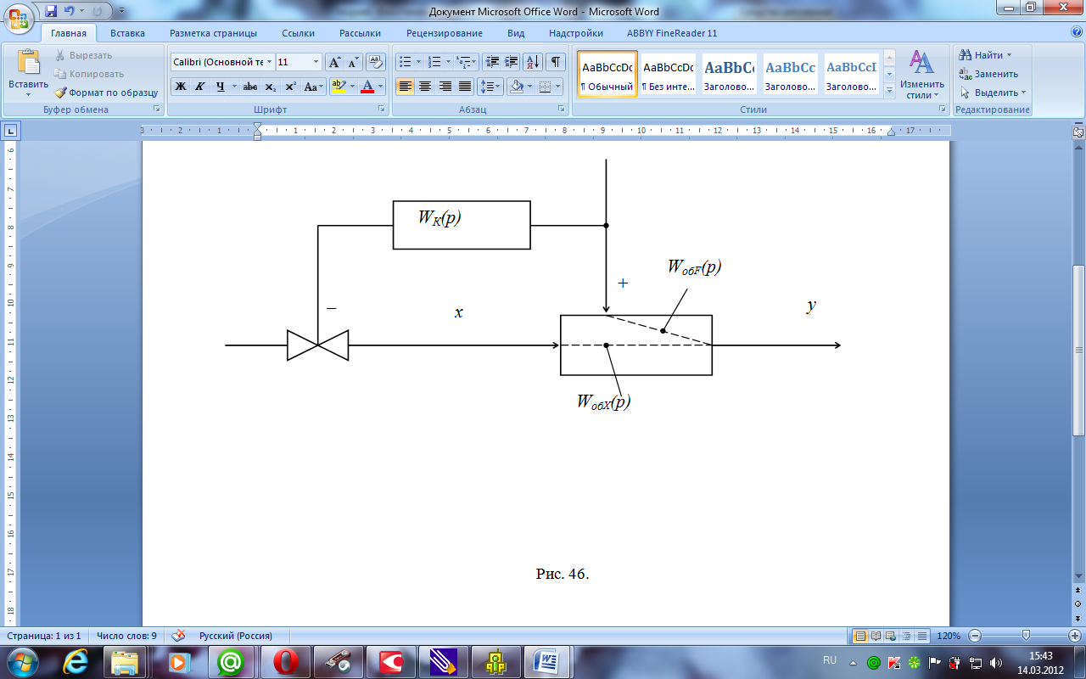Align text left
The width and height of the screenshot is (1086, 679).
click(405, 87)
